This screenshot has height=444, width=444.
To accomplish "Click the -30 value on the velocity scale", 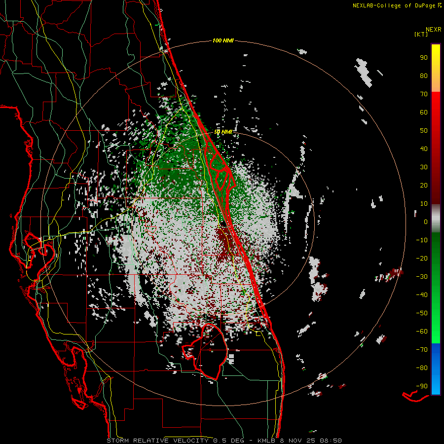I will click(x=422, y=277).
